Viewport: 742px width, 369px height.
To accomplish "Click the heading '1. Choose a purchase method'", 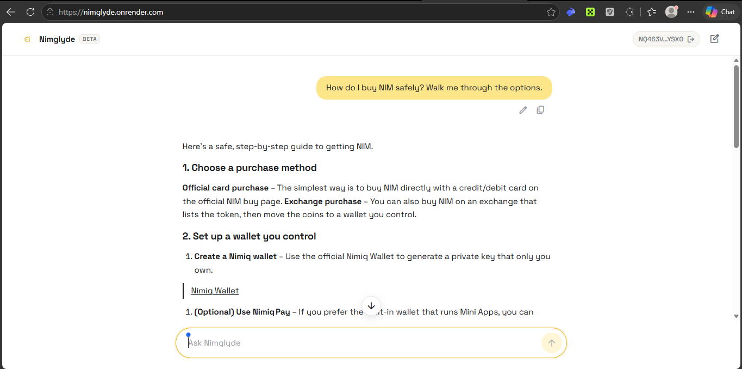I will click(x=250, y=168).
